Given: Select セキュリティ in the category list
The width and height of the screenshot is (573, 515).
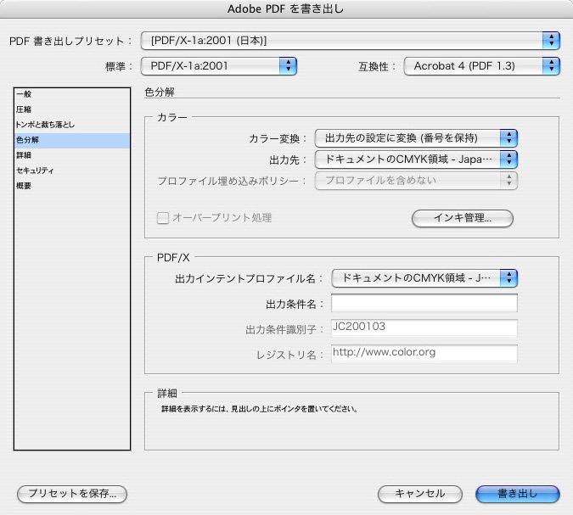Looking at the screenshot, I should point(72,171).
